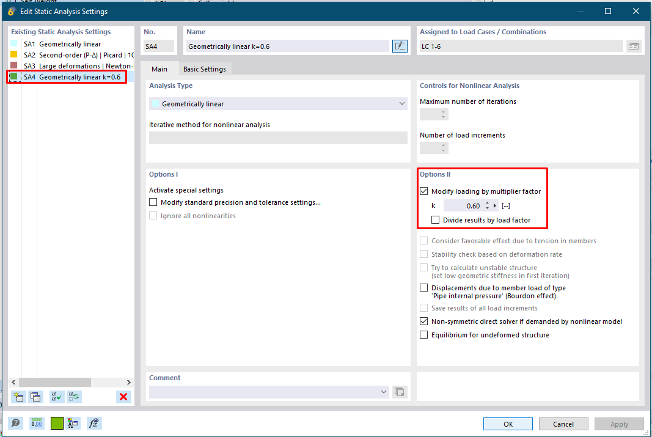The image size is (652, 437).
Task: Close the Edit Static Analysis Settings dialog
Action: [x=636, y=11]
